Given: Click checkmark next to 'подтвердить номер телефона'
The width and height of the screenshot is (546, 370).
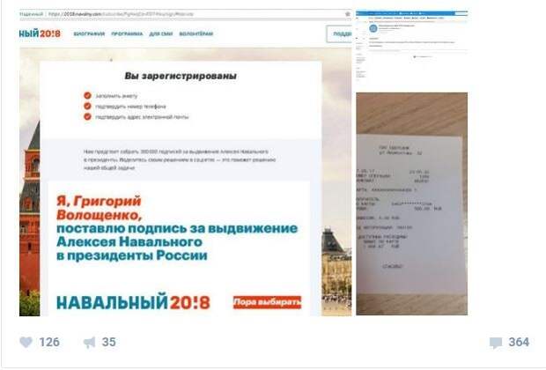Looking at the screenshot, I should point(87,106).
